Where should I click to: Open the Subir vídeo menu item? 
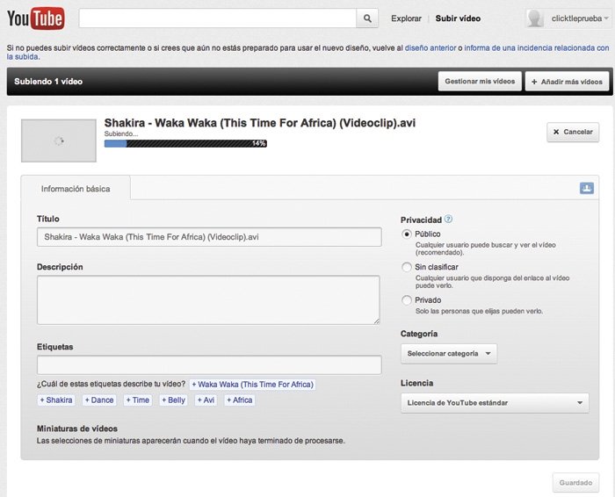pos(458,18)
